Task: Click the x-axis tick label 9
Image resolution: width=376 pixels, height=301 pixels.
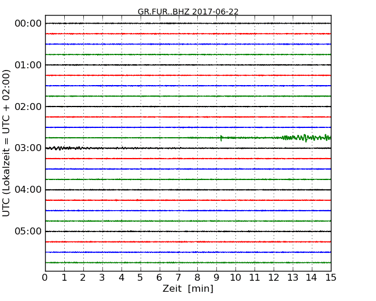Action: 216,278
